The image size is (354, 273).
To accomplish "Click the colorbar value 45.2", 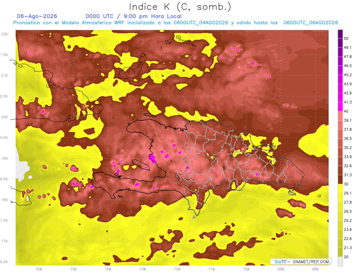I will pos(348,75).
